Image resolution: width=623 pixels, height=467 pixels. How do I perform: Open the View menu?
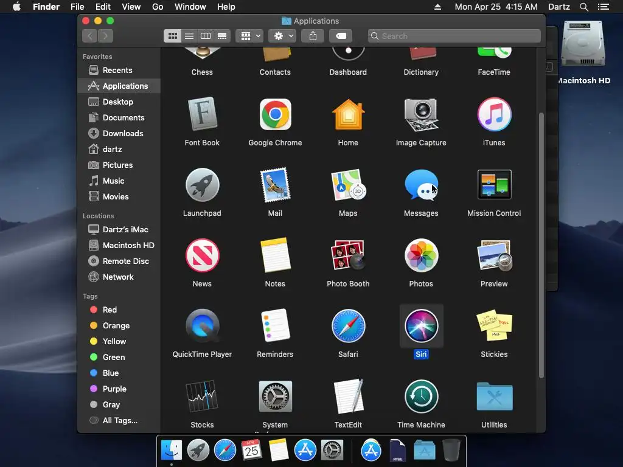[x=131, y=7]
